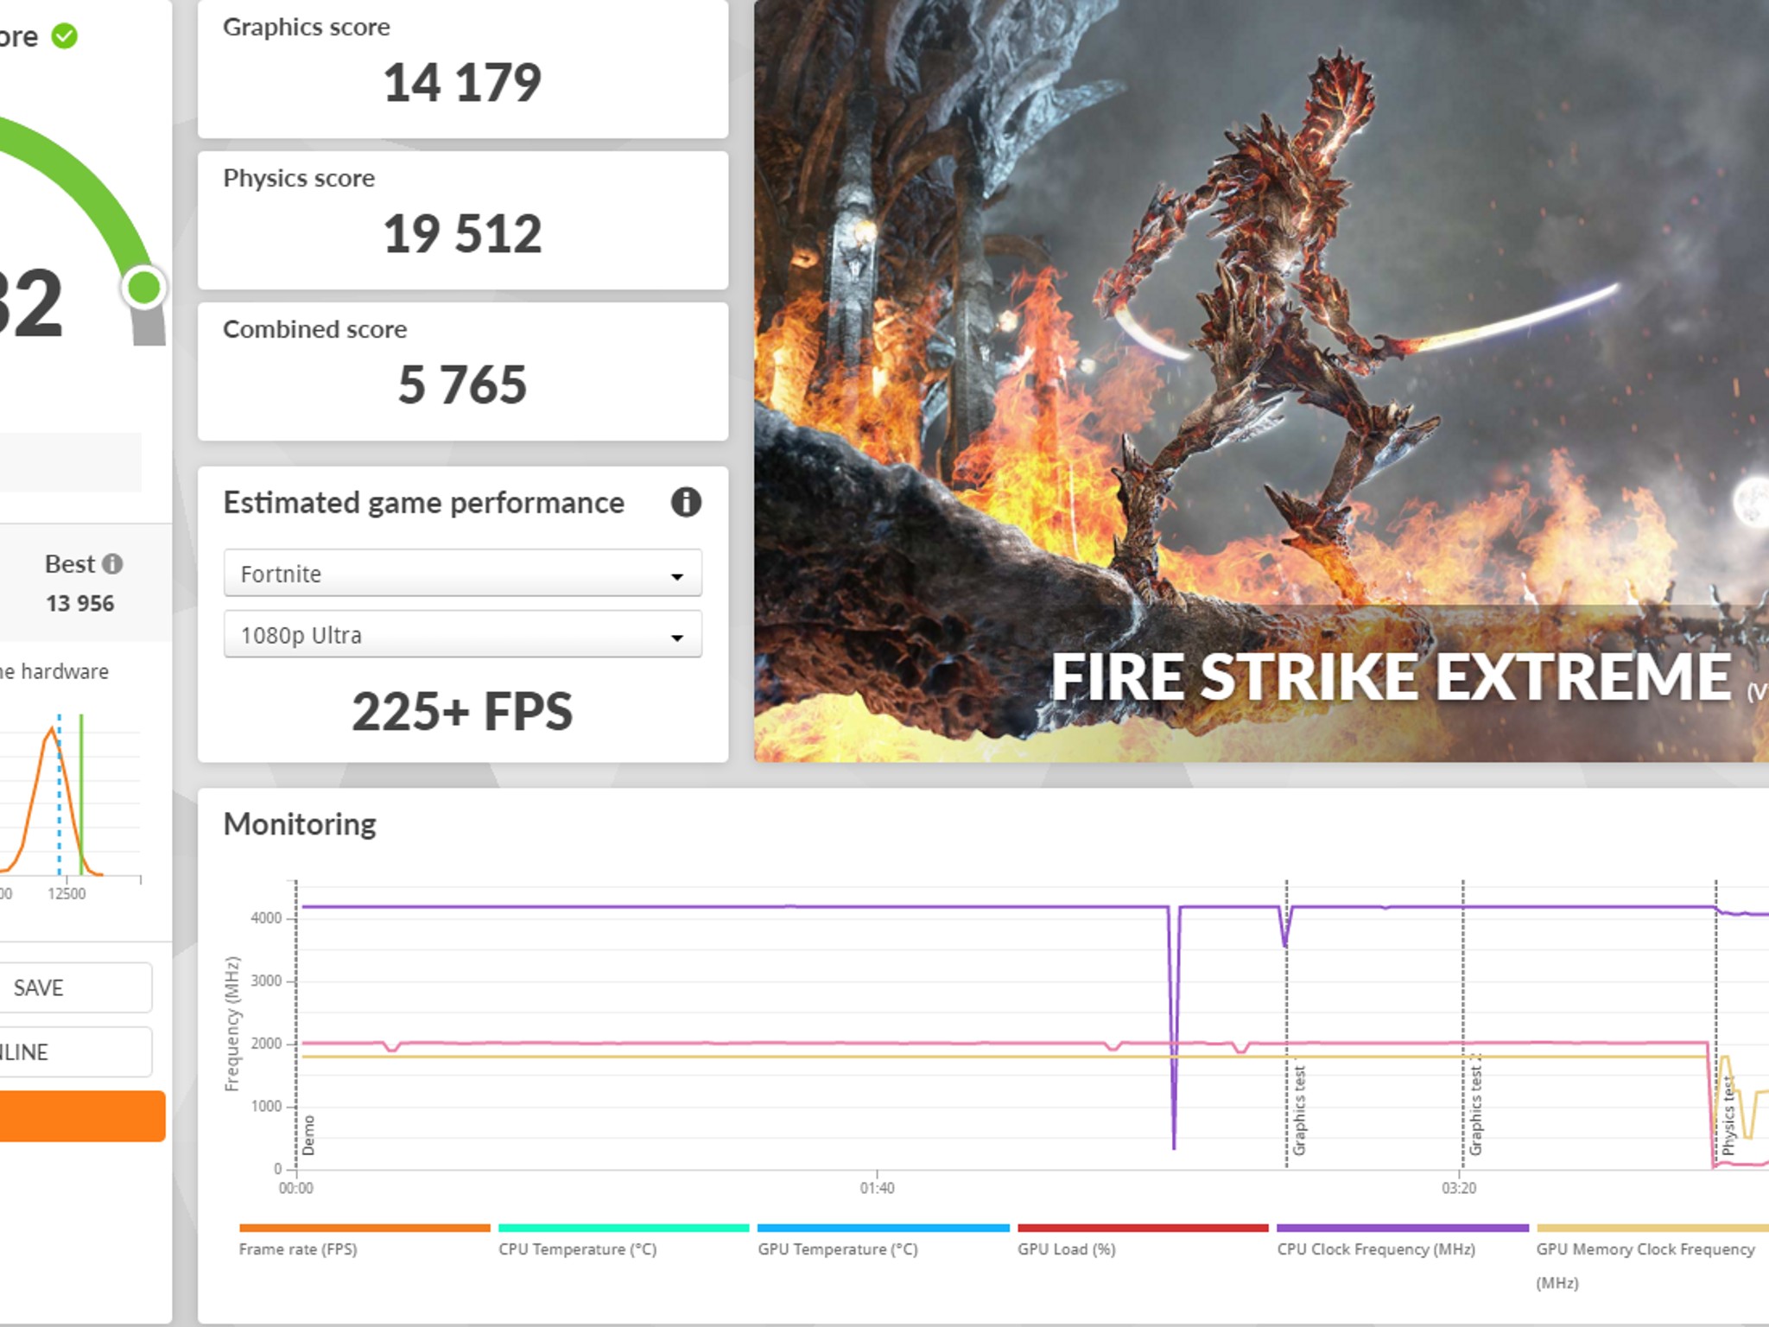The image size is (1769, 1327).
Task: Click the green verified checkmark beside the score
Action: [x=64, y=35]
